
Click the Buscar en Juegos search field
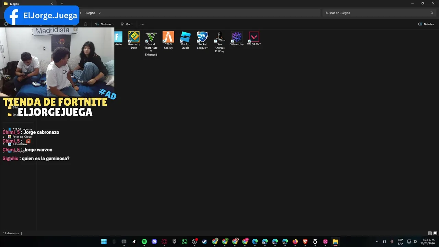click(379, 13)
